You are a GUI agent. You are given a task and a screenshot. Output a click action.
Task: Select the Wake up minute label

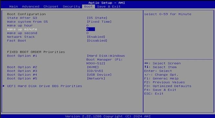(22, 29)
